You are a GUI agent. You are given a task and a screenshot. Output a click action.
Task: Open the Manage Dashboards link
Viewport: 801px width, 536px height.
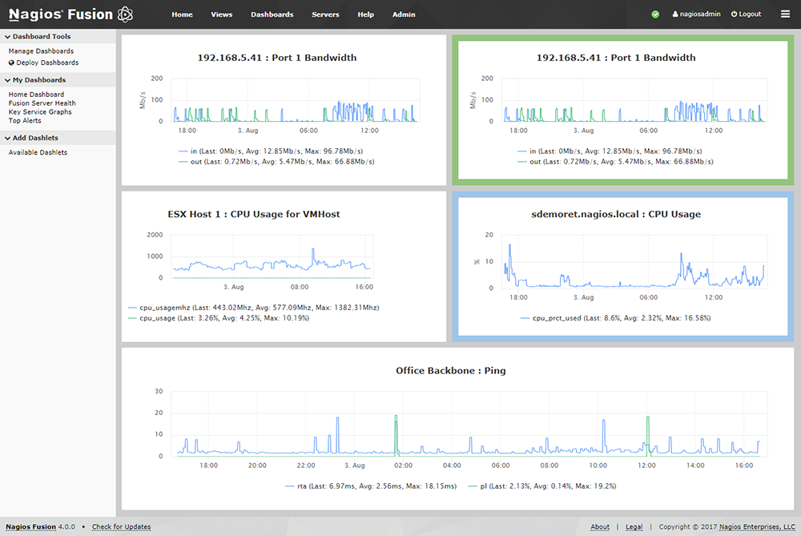coord(41,51)
